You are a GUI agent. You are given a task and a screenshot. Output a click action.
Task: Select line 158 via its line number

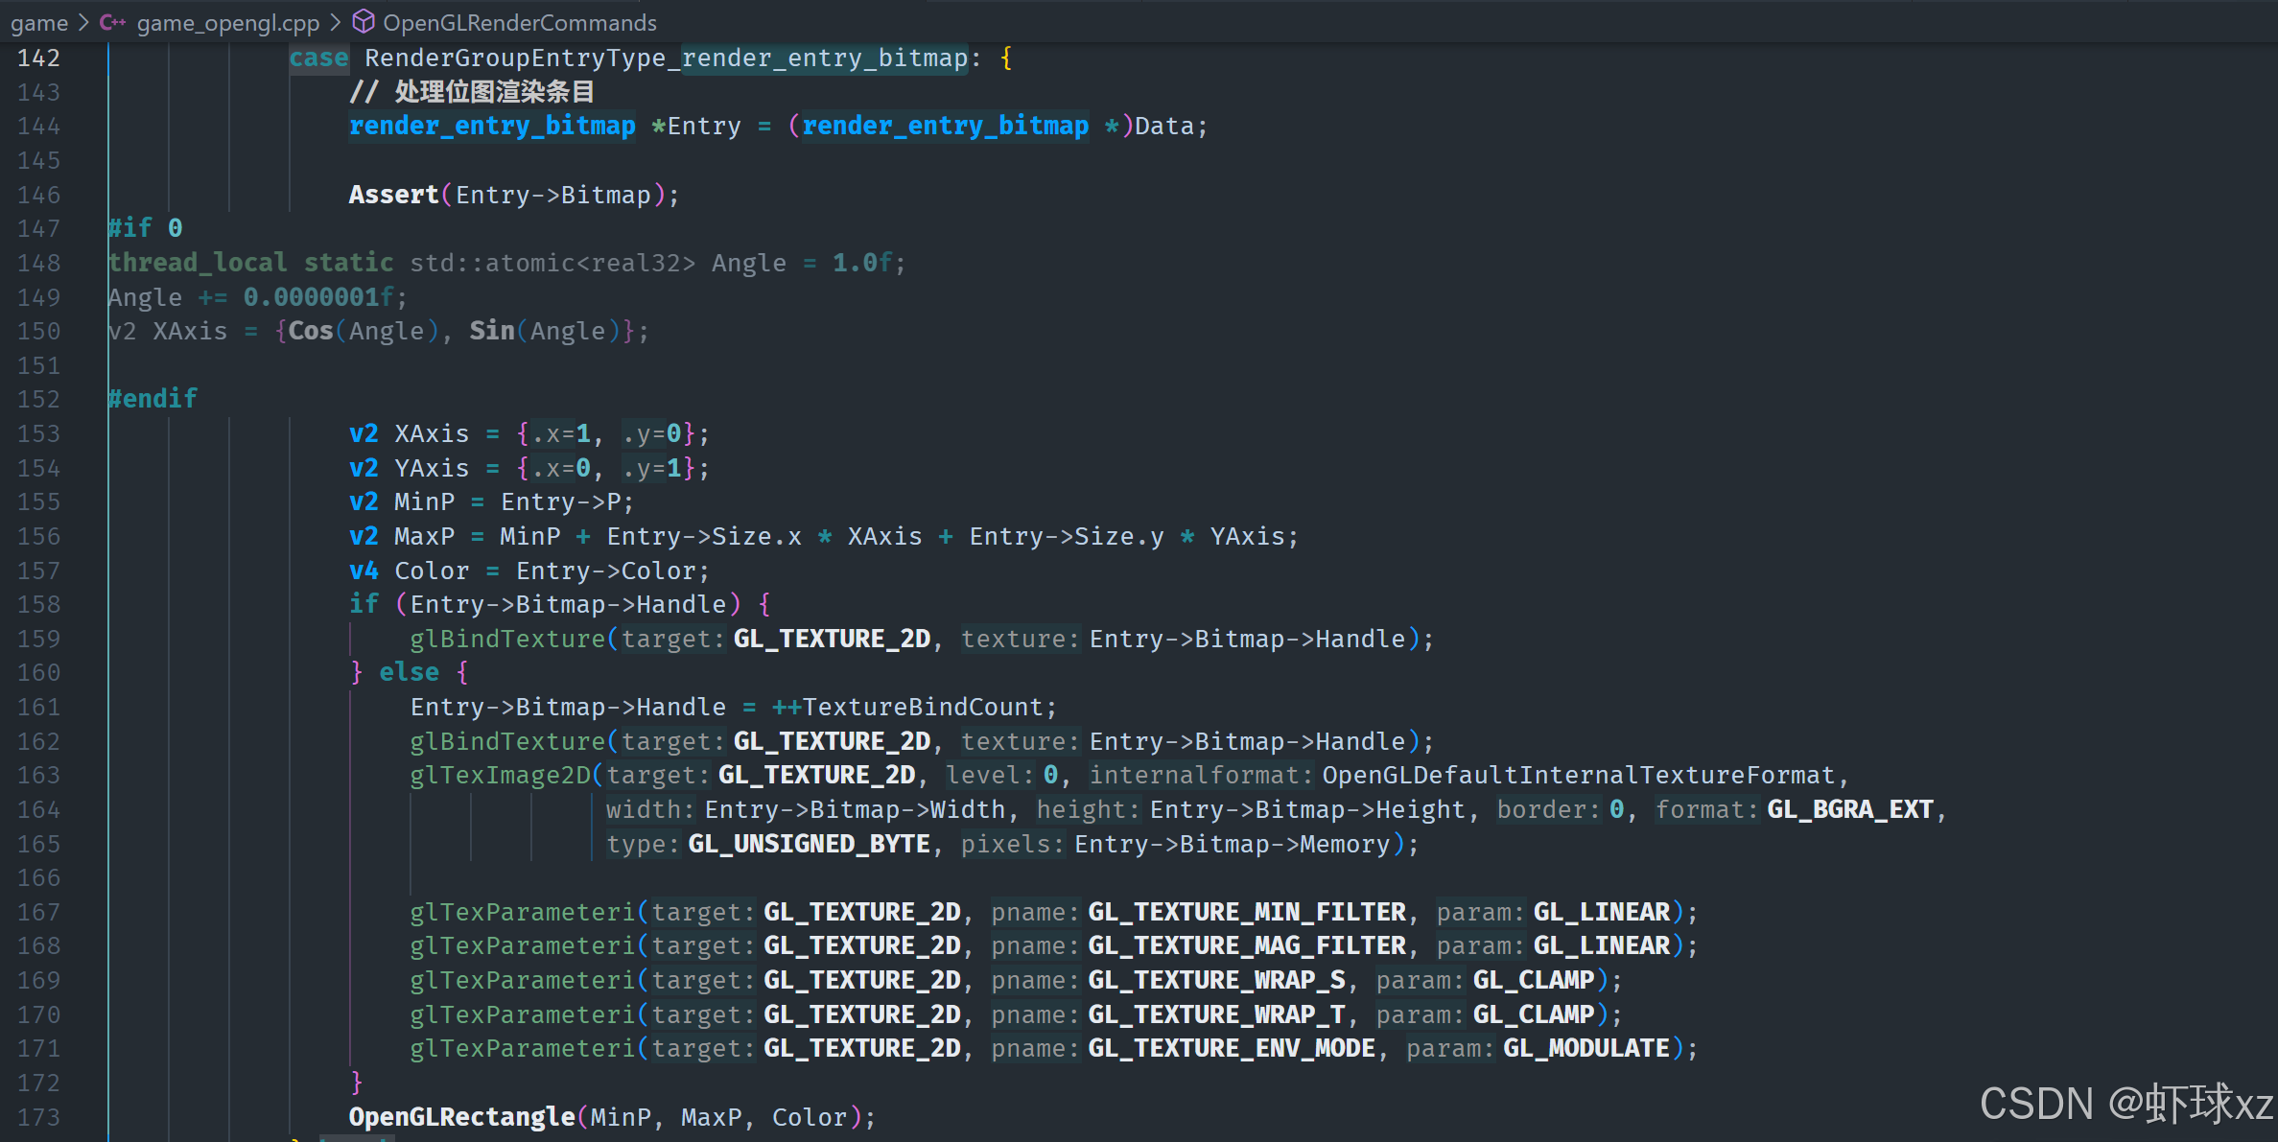click(38, 605)
